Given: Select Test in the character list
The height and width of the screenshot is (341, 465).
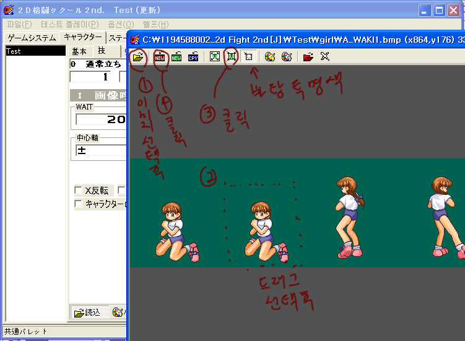Looking at the screenshot, I should (x=35, y=51).
